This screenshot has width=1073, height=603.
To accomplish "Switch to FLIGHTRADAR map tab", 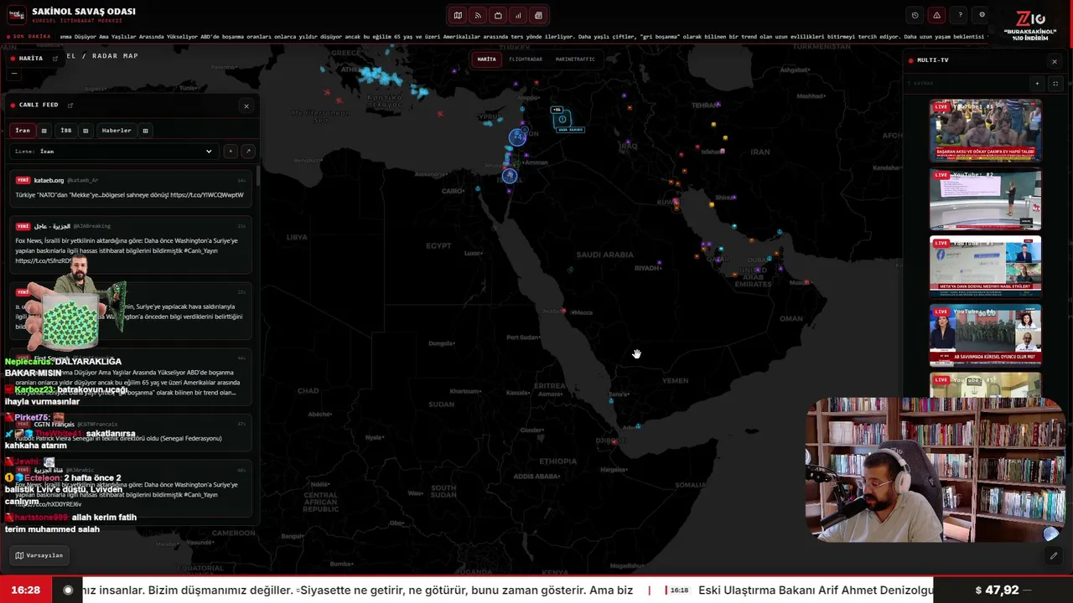I will tap(526, 59).
